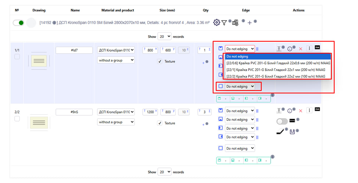
Task: Click the 800 width field for part #ld7
Action: pyautogui.click(x=150, y=50)
